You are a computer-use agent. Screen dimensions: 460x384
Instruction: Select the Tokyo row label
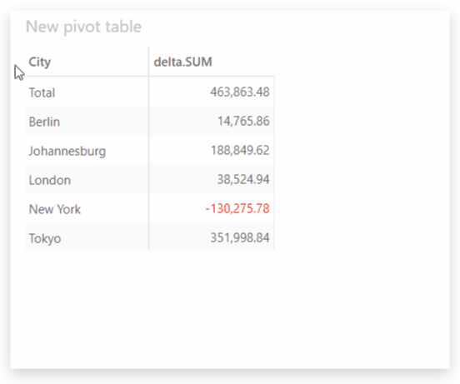pyautogui.click(x=45, y=238)
